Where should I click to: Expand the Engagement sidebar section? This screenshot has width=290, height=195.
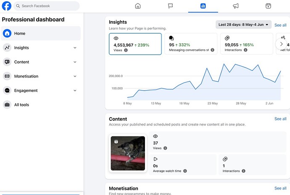(x=41, y=91)
